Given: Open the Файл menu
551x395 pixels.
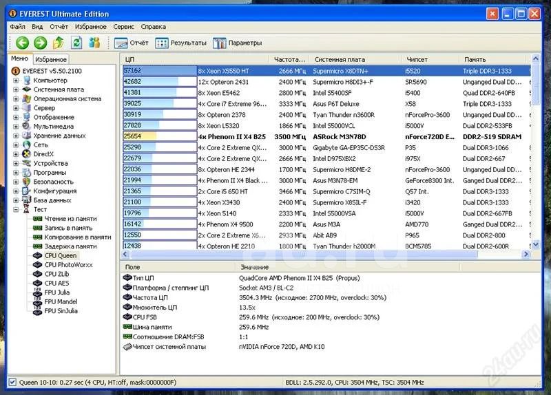Looking at the screenshot, I should [18, 27].
